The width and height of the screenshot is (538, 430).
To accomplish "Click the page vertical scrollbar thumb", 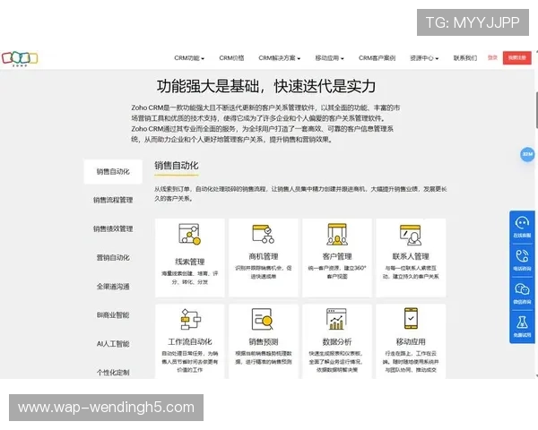I will point(536,109).
